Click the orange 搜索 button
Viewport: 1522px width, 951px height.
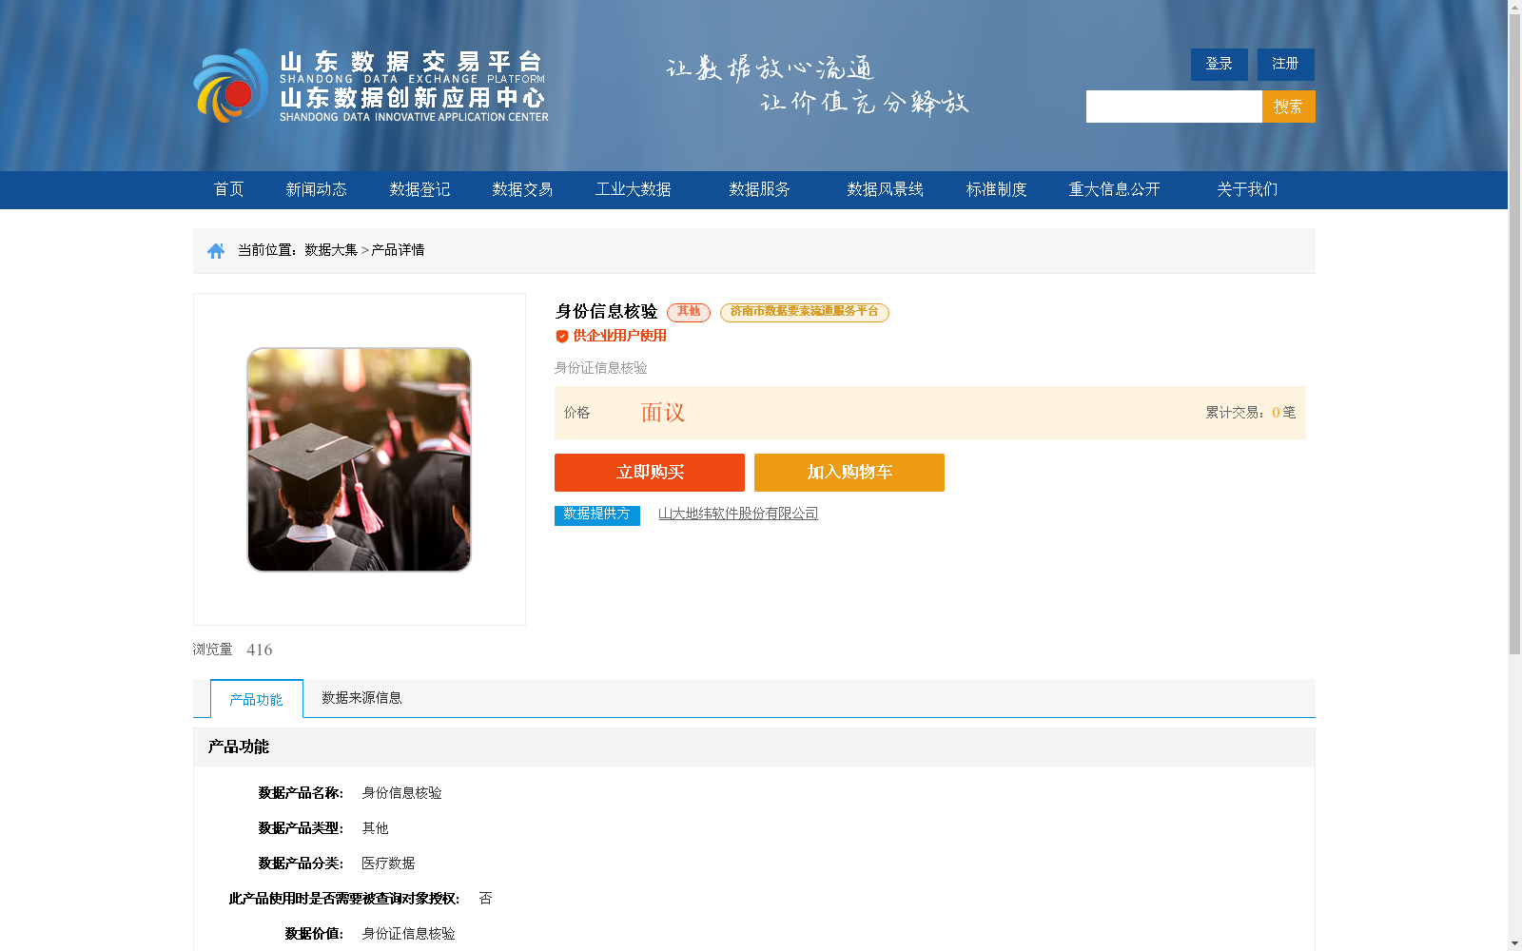(x=1289, y=107)
